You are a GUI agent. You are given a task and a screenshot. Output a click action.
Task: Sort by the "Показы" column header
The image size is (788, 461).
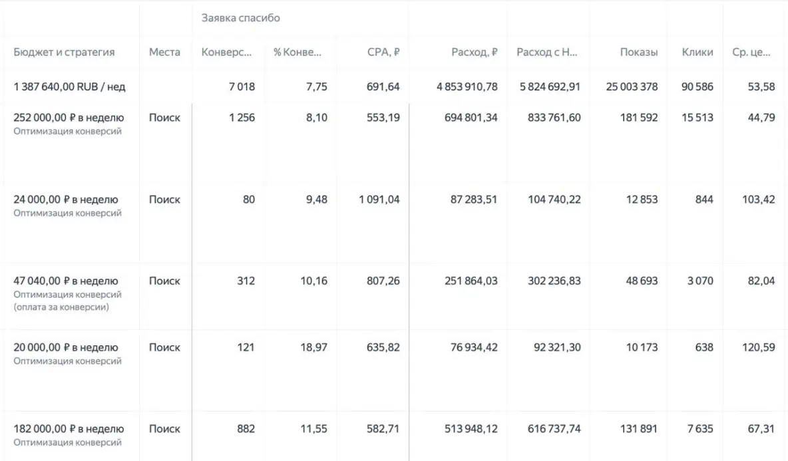(639, 53)
